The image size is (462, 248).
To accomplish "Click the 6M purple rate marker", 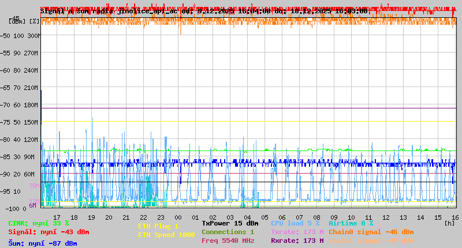I will click(32, 205).
